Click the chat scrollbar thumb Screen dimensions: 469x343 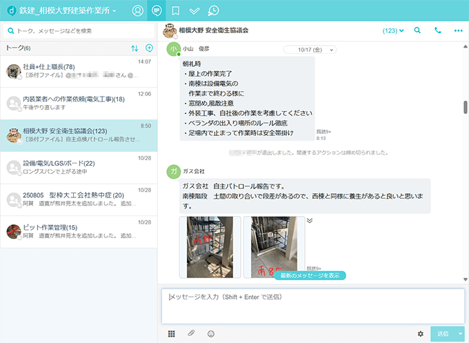point(466,107)
